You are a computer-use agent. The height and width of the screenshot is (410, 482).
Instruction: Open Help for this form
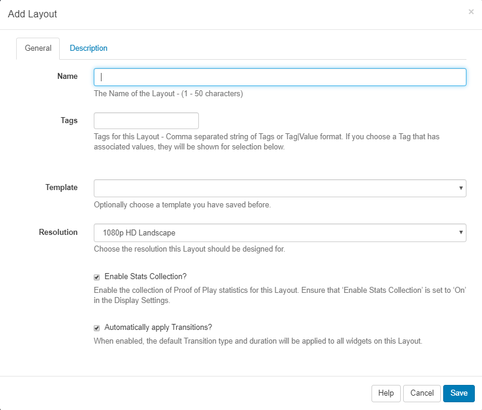click(386, 393)
